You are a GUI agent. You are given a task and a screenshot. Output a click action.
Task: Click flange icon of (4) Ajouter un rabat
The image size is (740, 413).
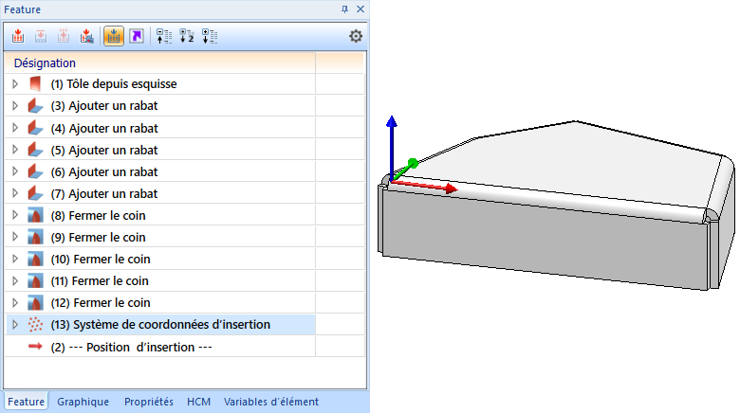pos(35,128)
